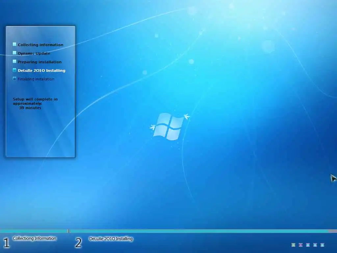Click bottom bar 'DeLuXe 2010 Installing' label

tap(111, 239)
